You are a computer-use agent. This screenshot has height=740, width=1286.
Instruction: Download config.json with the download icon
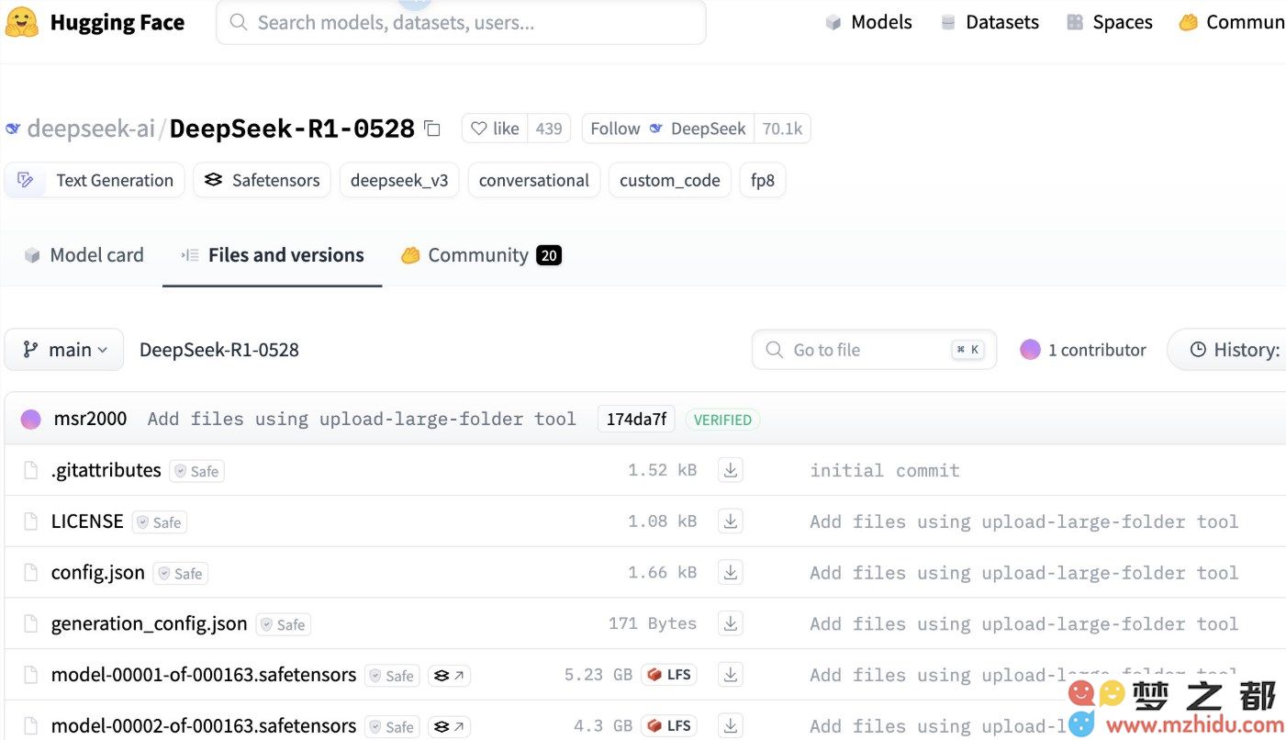[x=731, y=573]
